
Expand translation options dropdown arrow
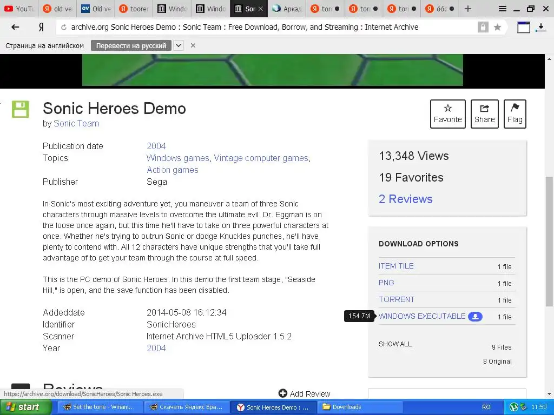[179, 45]
